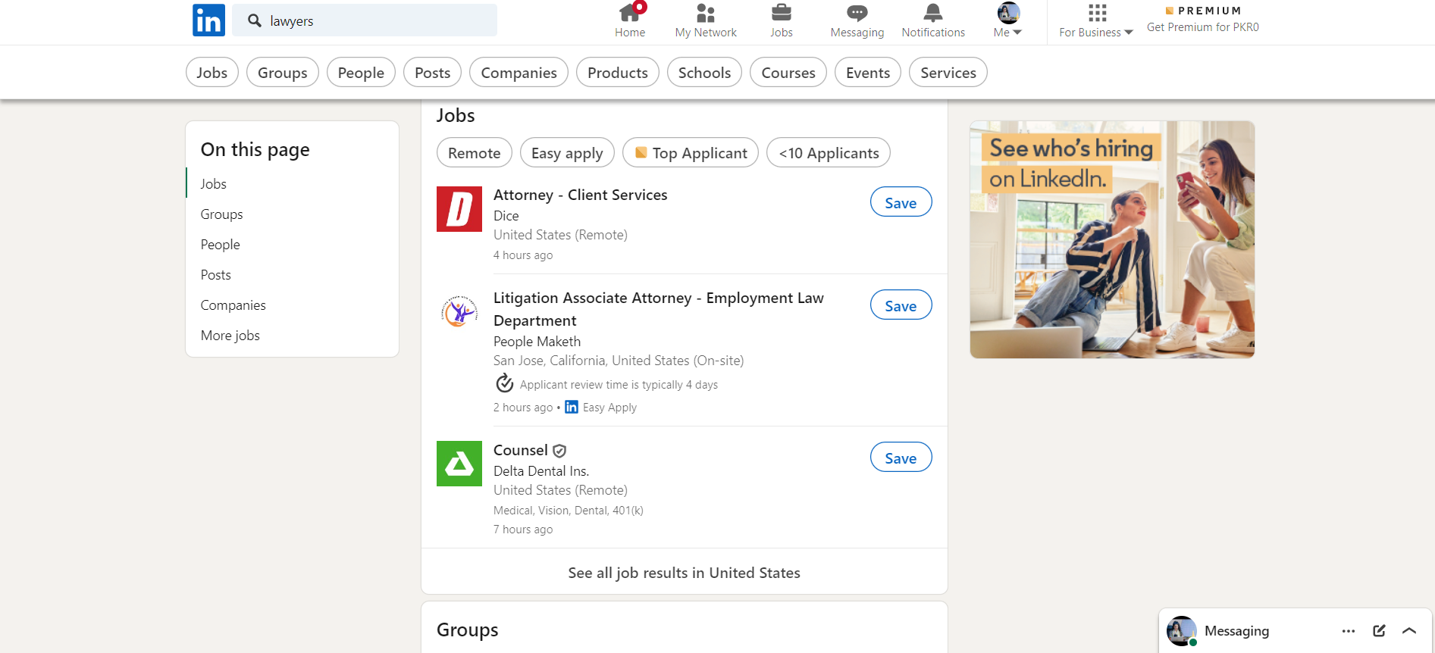1435x653 pixels.
Task: Expand the Me profile dropdown
Action: (x=1007, y=21)
